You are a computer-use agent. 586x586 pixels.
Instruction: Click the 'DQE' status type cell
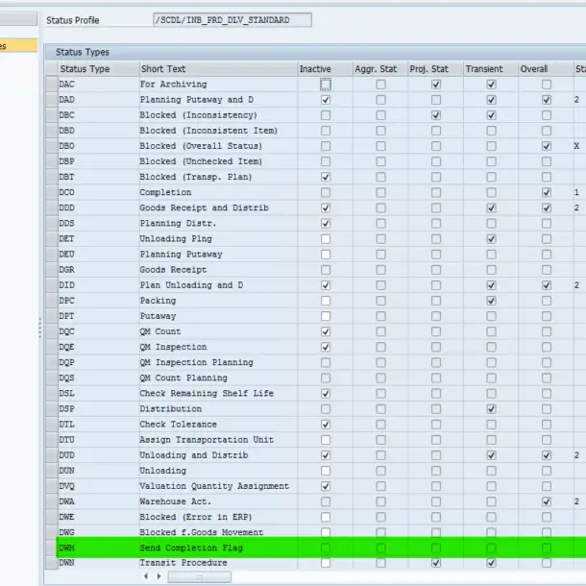[99, 347]
